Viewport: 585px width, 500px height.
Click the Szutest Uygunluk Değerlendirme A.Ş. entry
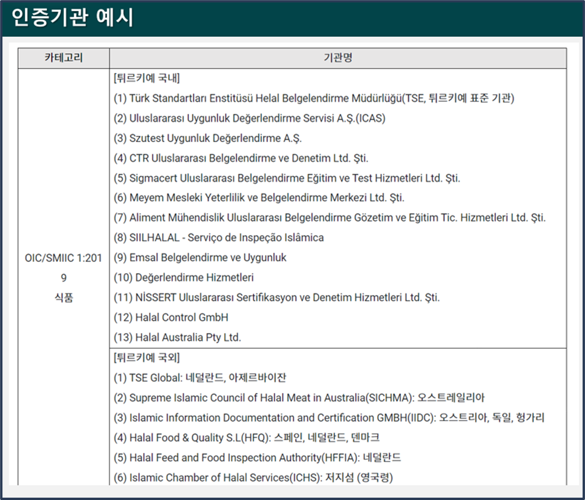207,138
